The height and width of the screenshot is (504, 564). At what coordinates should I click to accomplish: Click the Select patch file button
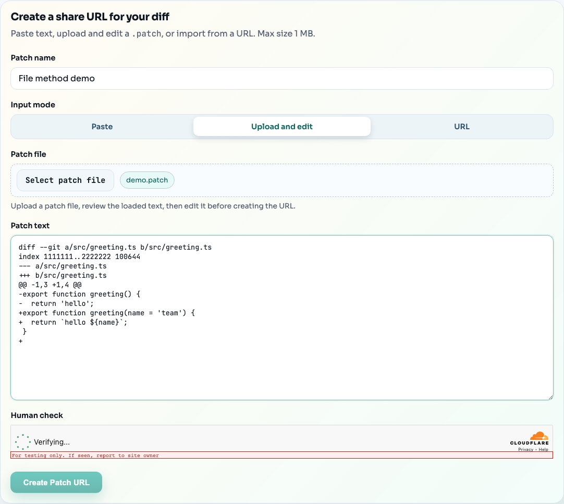click(x=65, y=180)
